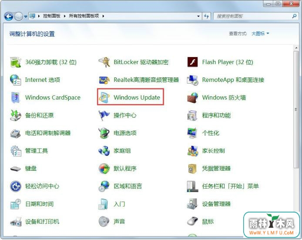The height and width of the screenshot is (240, 302).
Task: Click the 默认程序 link text
Action: 125,169
